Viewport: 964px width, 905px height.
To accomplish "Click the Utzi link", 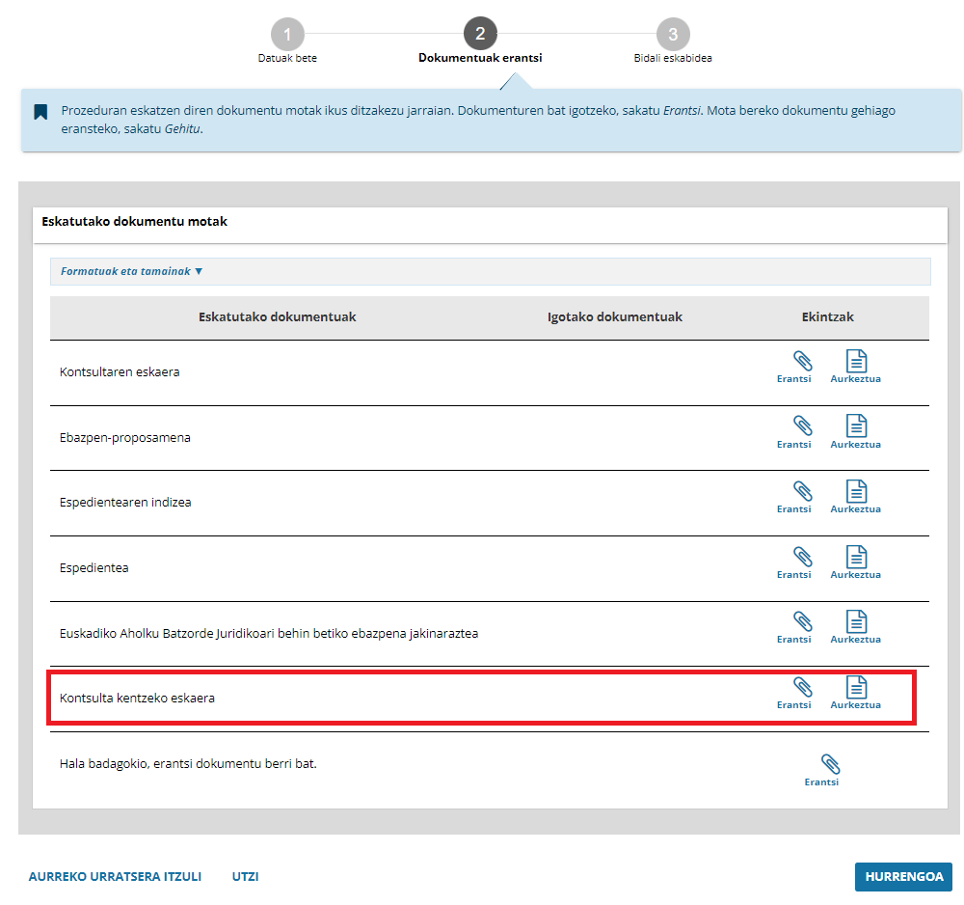I will pyautogui.click(x=245, y=877).
